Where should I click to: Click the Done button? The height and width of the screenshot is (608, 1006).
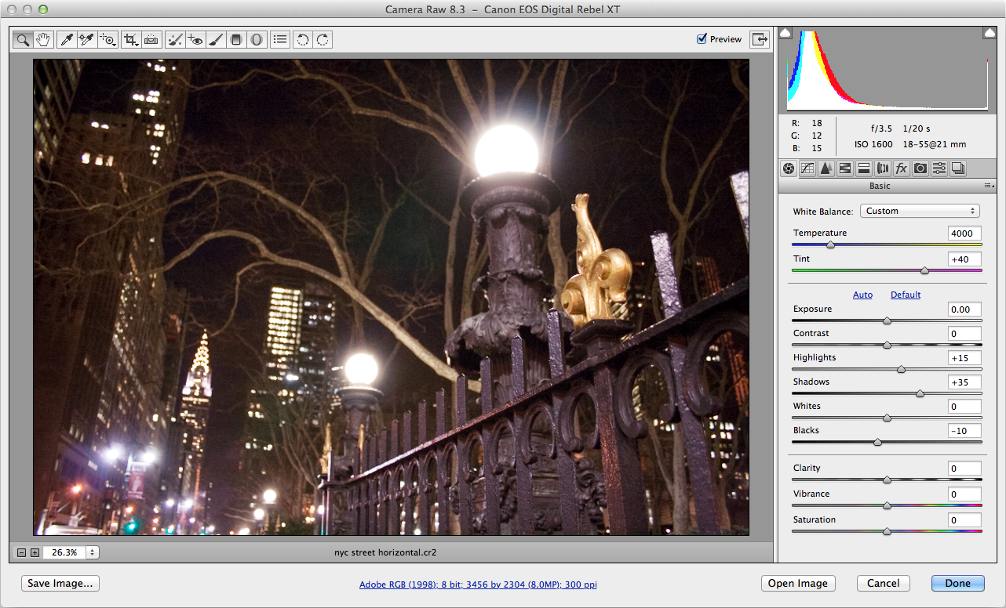957,583
